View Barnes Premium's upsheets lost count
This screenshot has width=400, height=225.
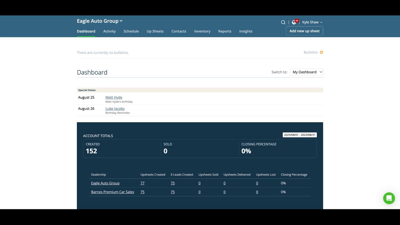[257, 192]
